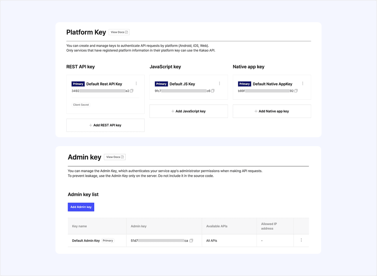377x276 pixels.
Task: Click Primary badge on Default Rest API Key
Action: (x=78, y=84)
